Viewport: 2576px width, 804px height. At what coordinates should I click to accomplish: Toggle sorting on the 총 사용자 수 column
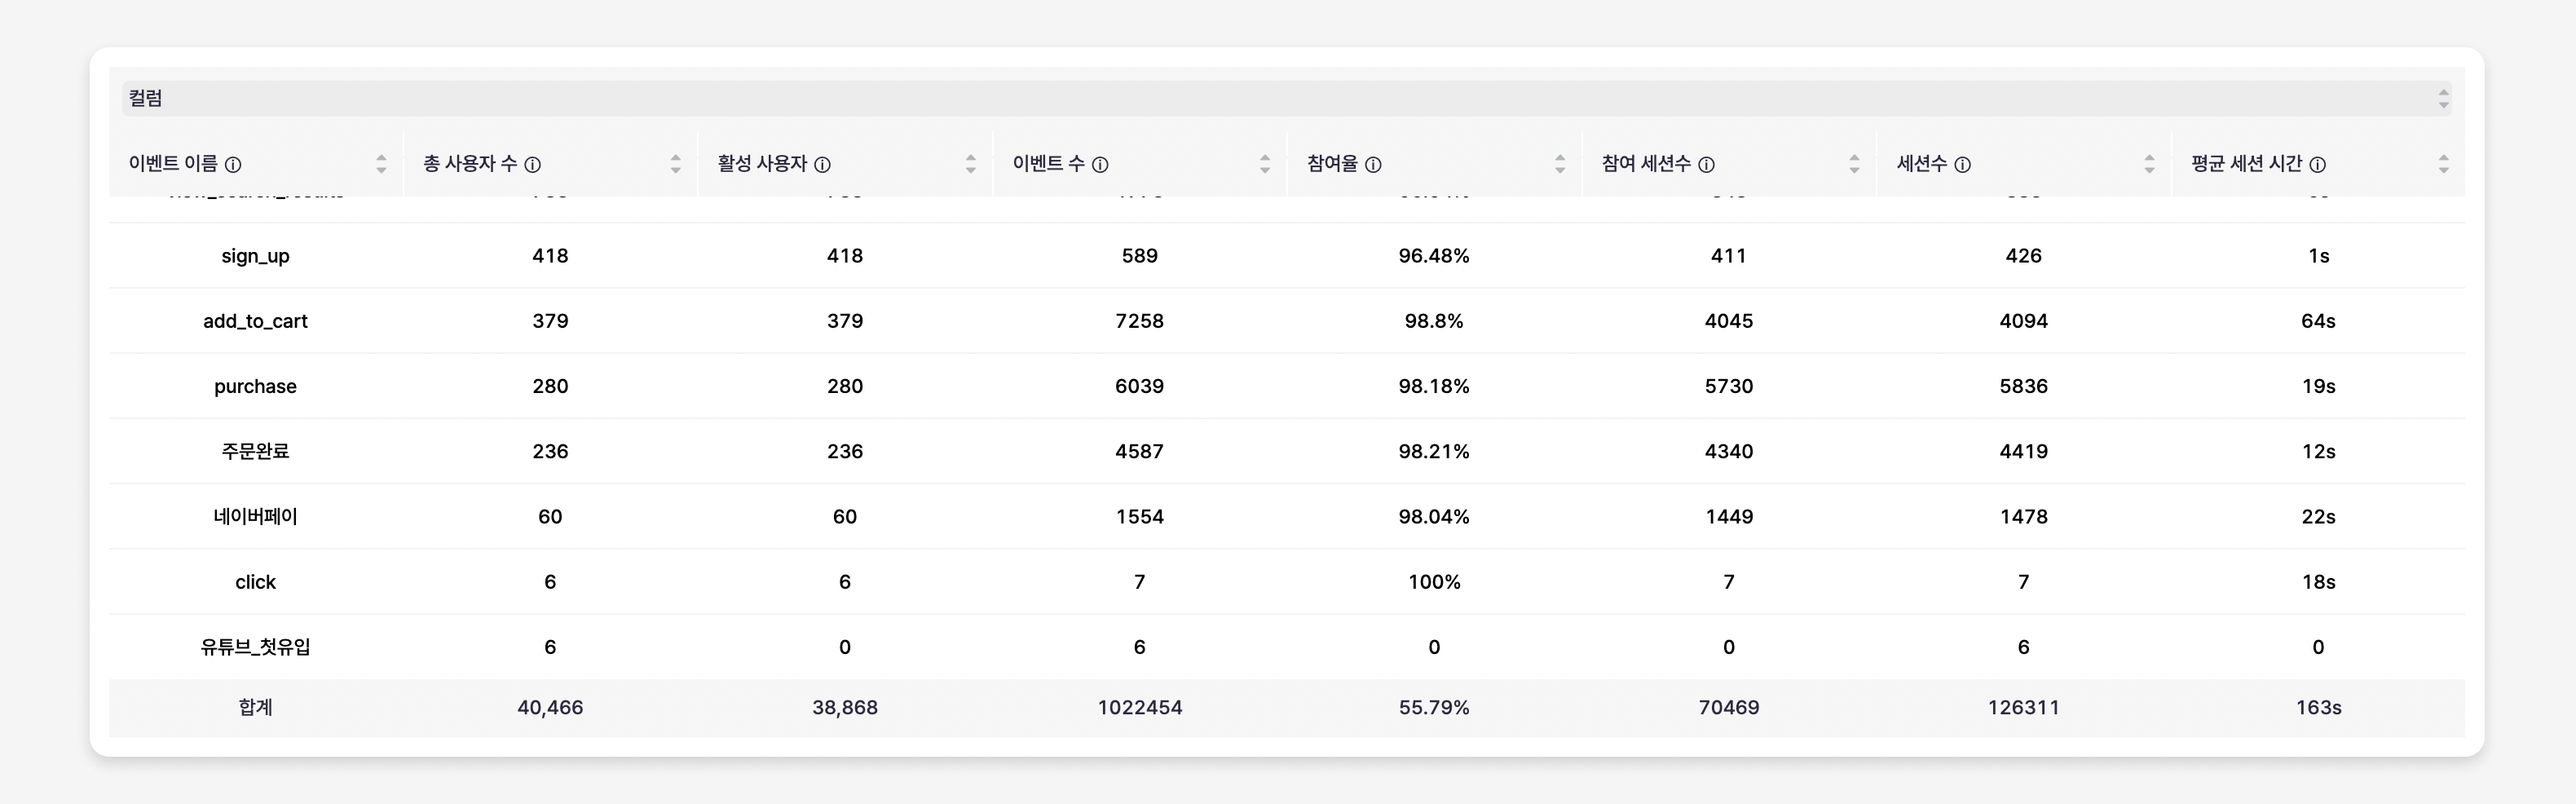[x=675, y=163]
